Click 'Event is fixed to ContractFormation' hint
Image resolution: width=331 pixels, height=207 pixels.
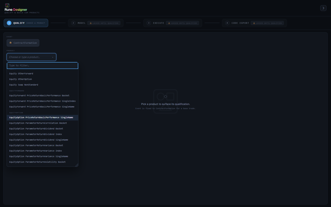pyautogui.click(x=165, y=108)
